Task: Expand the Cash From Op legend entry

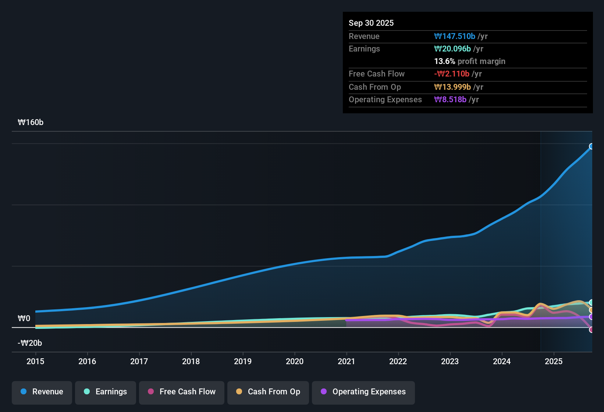Action: pyautogui.click(x=268, y=392)
